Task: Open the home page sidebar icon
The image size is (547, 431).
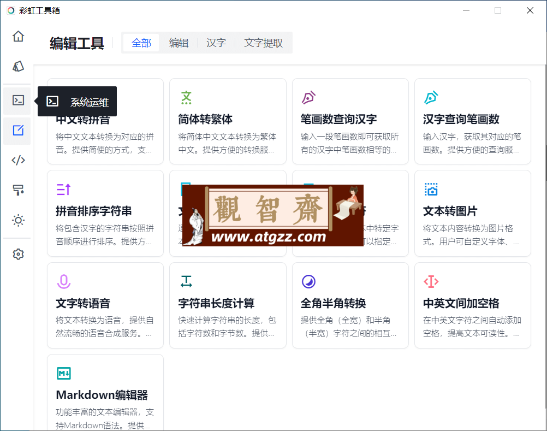Action: coord(18,36)
